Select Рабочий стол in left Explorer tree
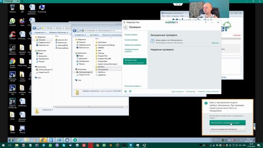Screen dimensions: 263x148 44,45
